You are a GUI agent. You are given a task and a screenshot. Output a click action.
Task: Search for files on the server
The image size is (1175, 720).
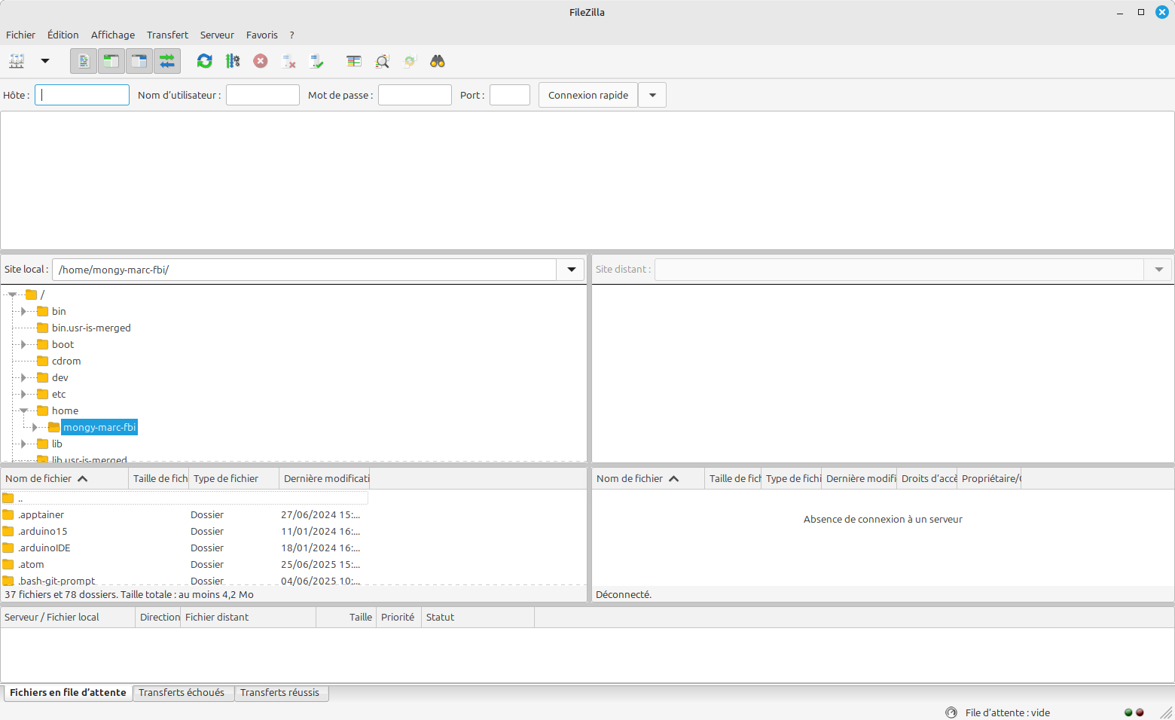tap(437, 61)
